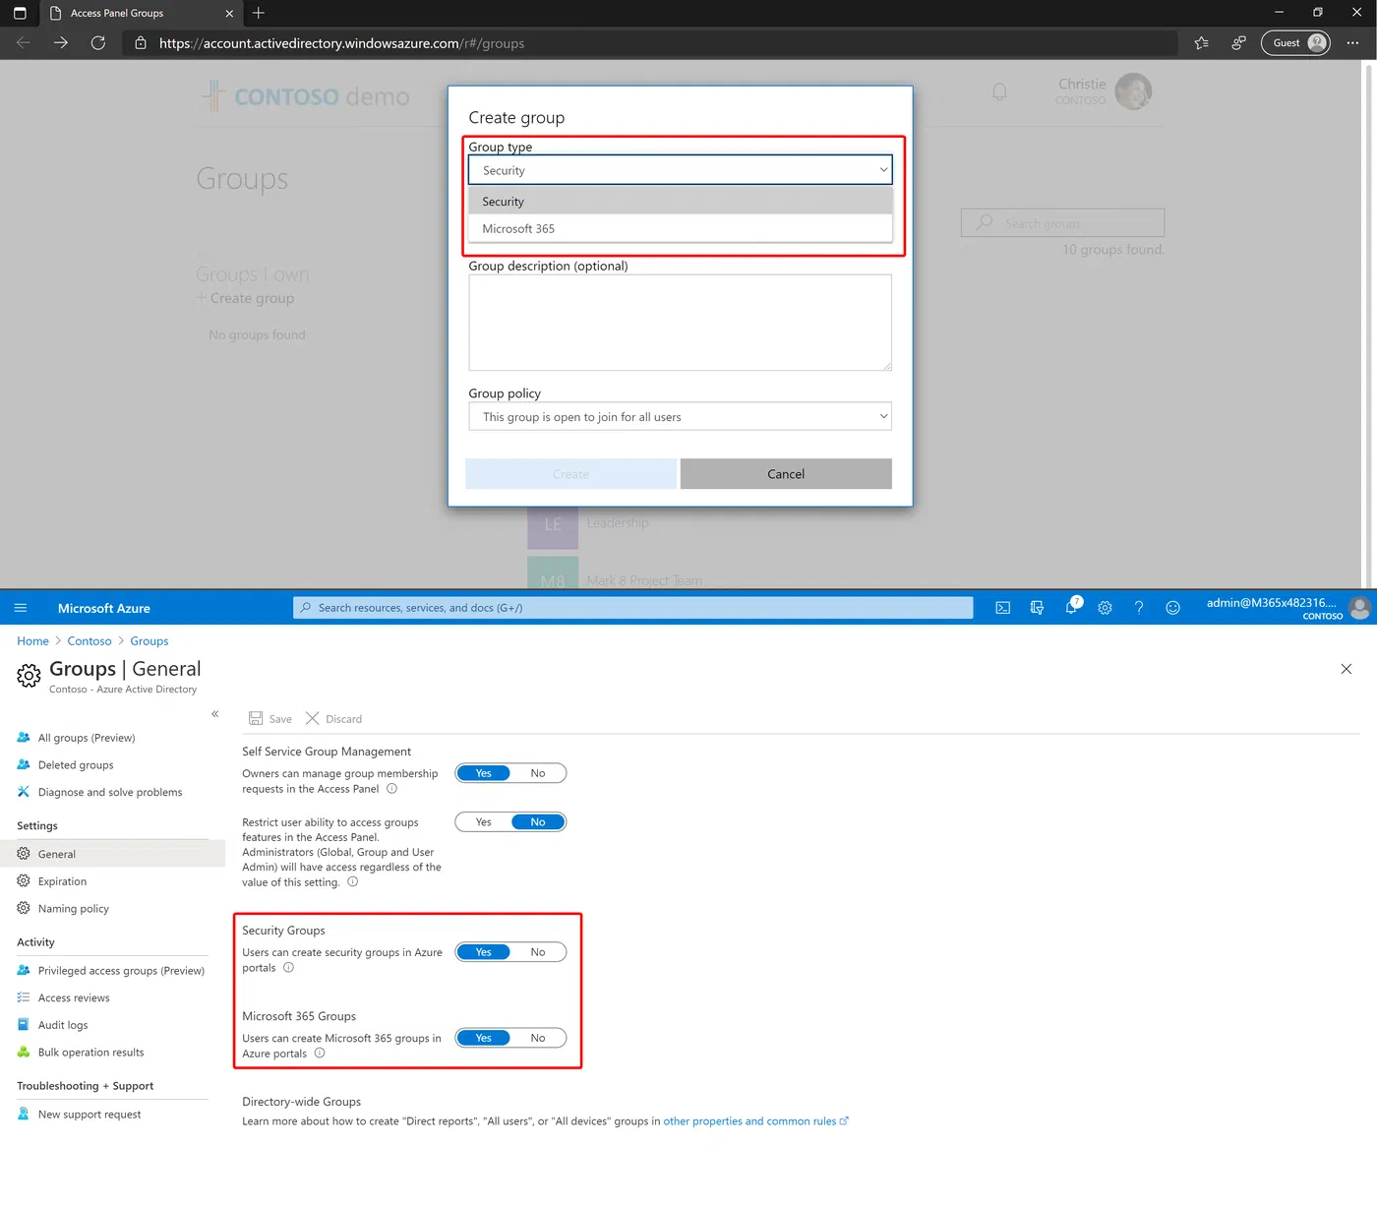1377x1206 pixels.
Task: Show info for Microsoft 365 groups setting
Action: tap(320, 1054)
